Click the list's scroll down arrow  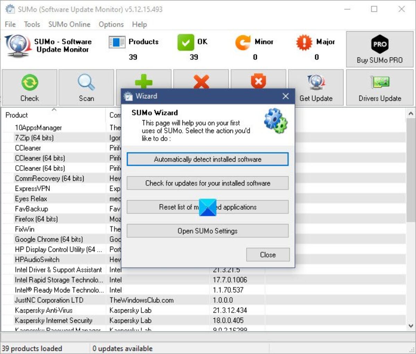coord(411,326)
